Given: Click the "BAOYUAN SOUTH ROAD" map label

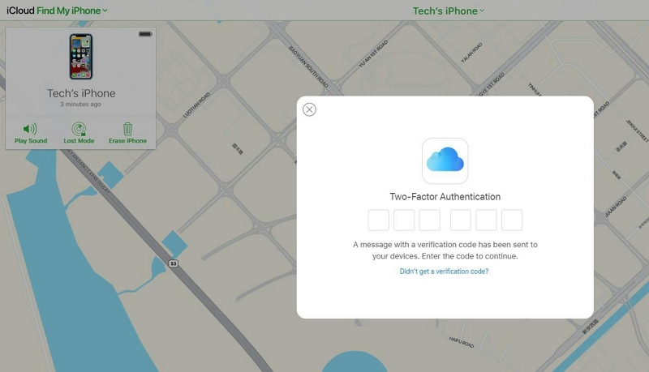Looking at the screenshot, I should click(308, 67).
